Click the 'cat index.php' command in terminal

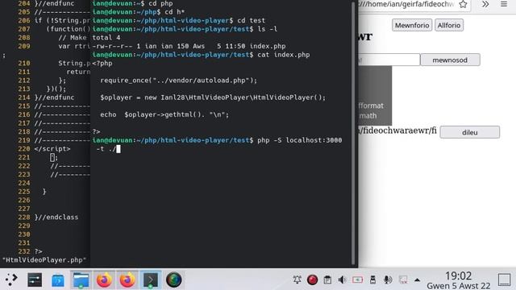click(x=284, y=55)
